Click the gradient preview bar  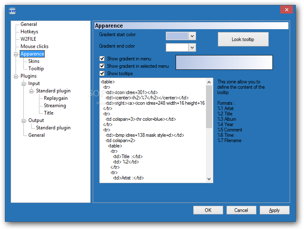(224, 62)
